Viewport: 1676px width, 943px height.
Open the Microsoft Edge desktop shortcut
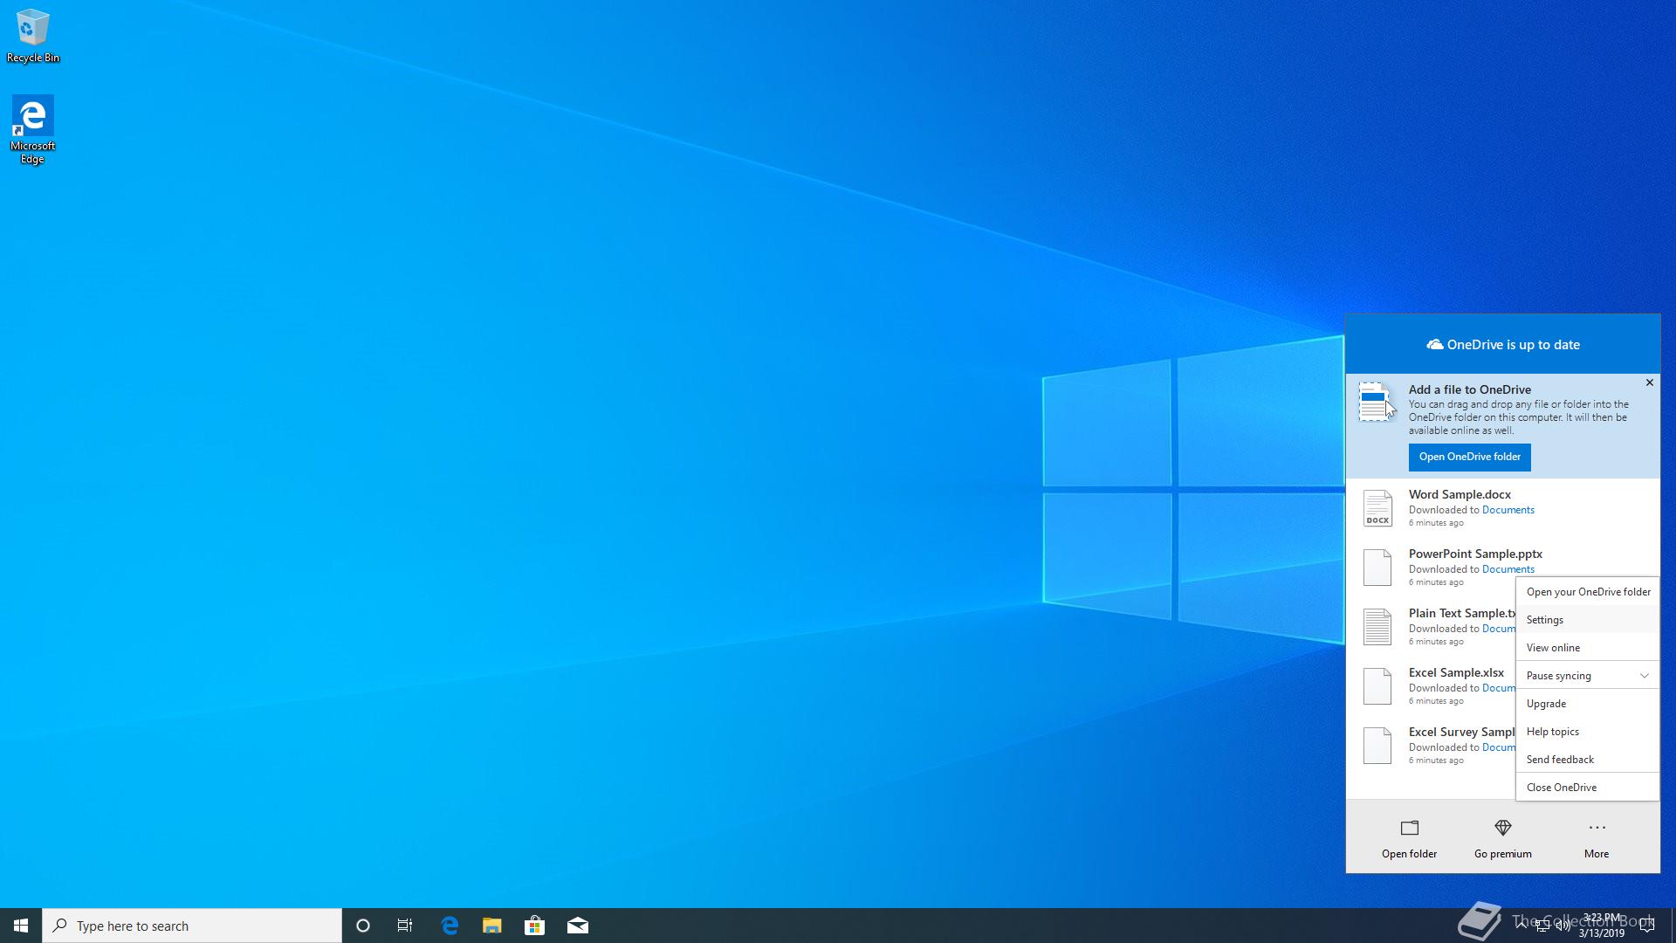[32, 129]
